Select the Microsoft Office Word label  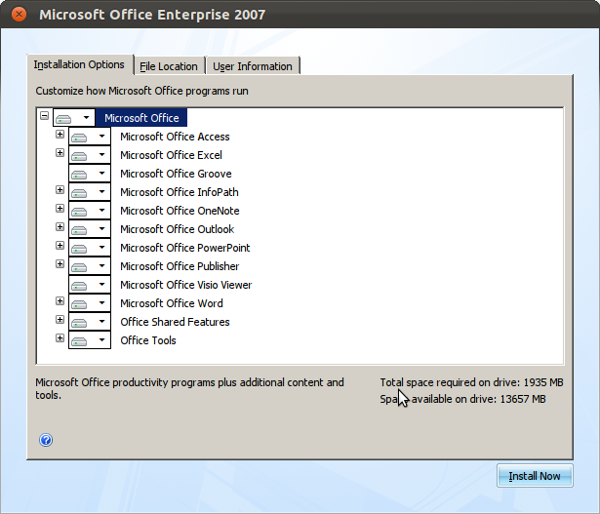[172, 303]
